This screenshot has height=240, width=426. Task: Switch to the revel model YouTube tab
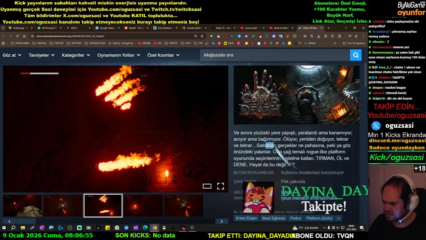pyautogui.click(x=252, y=28)
